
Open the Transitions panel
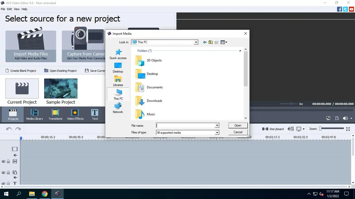[55, 115]
